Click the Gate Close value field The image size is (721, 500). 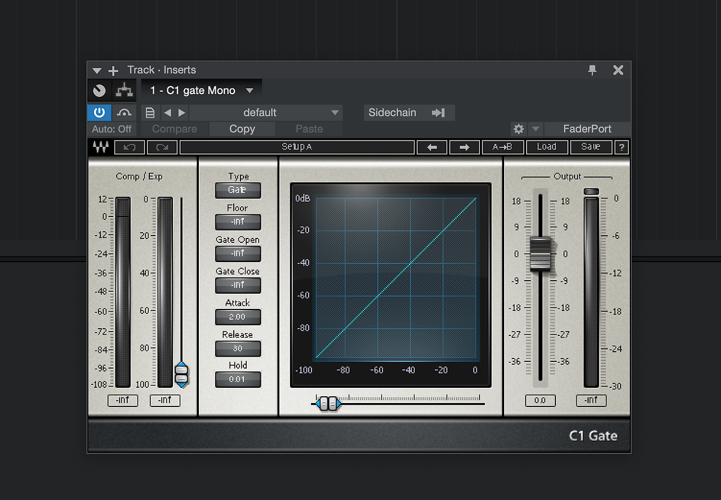pyautogui.click(x=238, y=285)
